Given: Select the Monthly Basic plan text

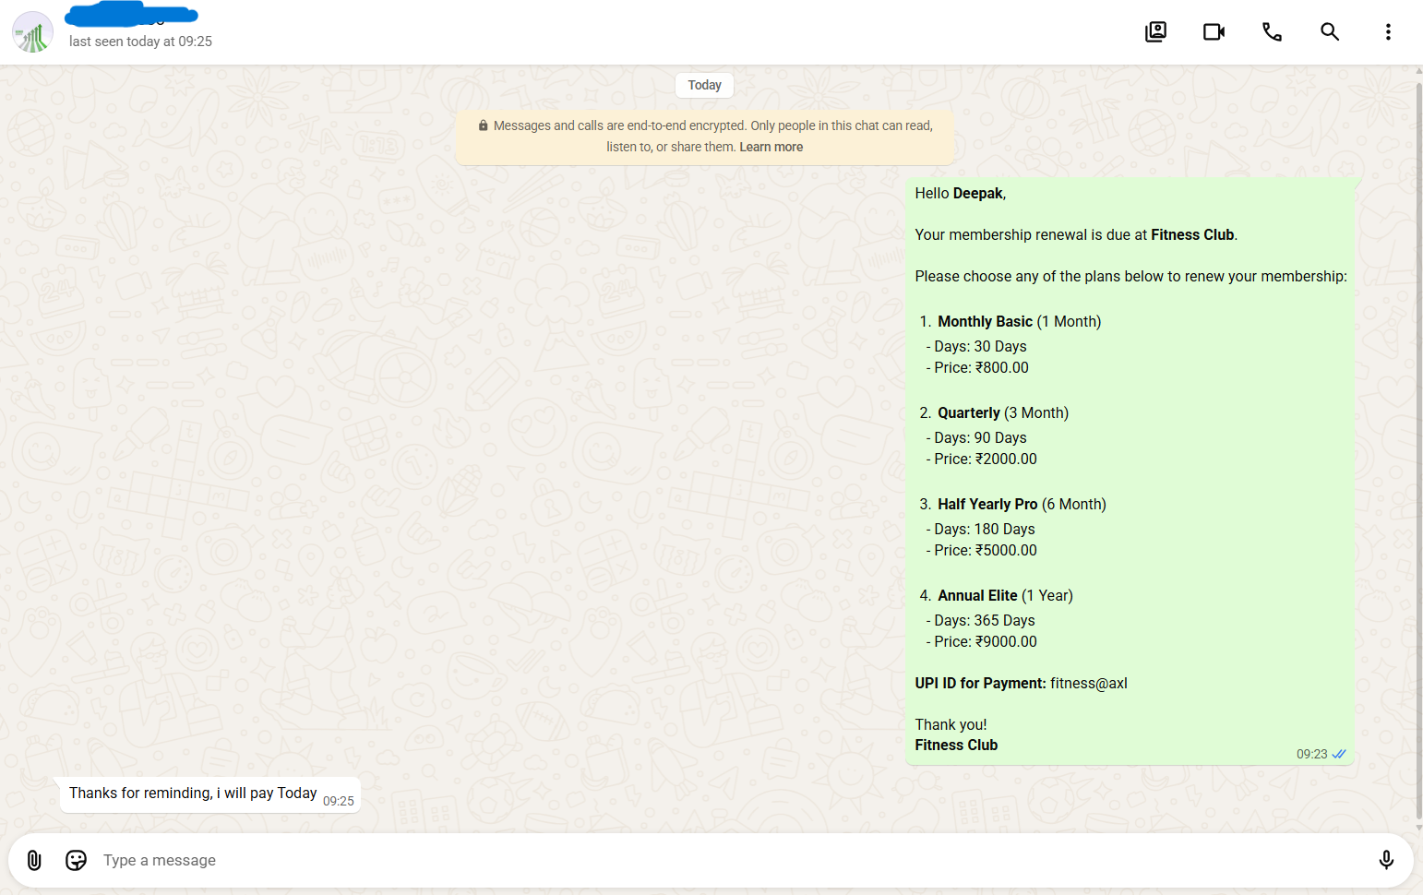Looking at the screenshot, I should [x=1020, y=321].
